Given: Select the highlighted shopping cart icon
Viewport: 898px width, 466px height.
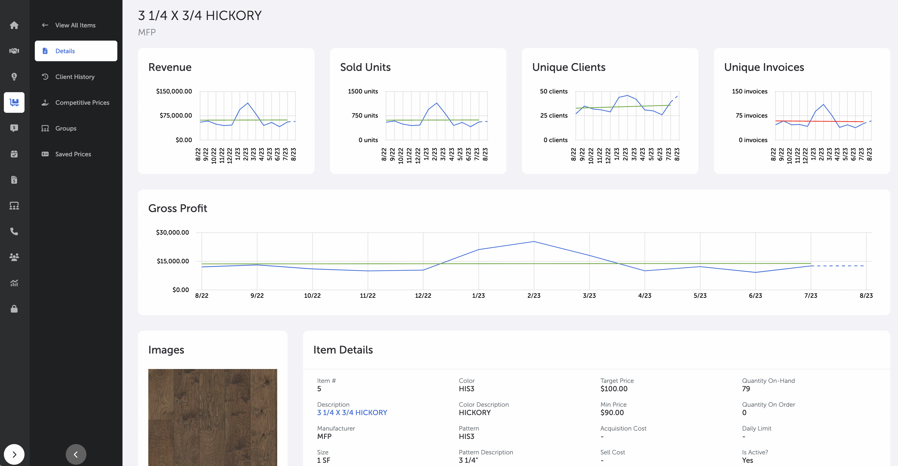Looking at the screenshot, I should tap(14, 102).
